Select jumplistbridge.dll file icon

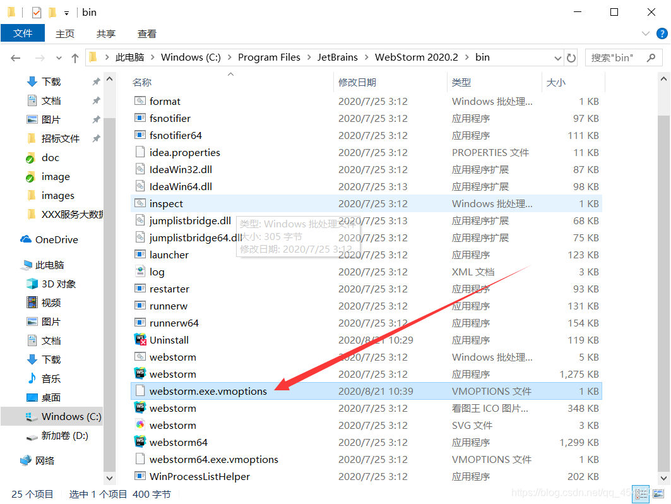(x=140, y=220)
